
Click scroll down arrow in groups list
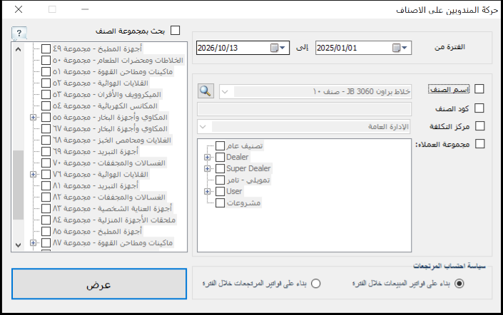click(x=19, y=245)
